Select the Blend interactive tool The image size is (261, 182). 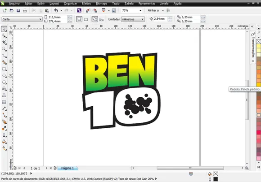coord(4,122)
